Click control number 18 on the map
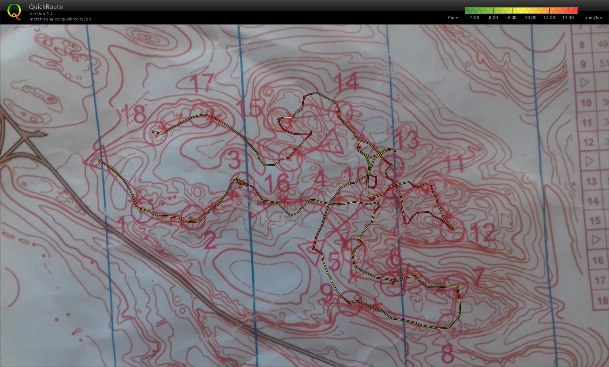This screenshot has height=367, width=609. coord(134,114)
